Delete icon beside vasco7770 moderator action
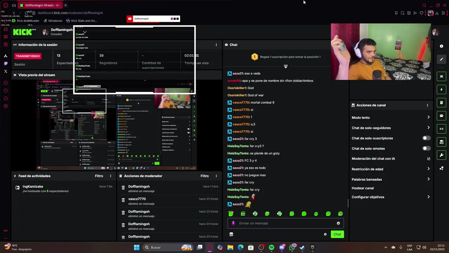449x253 pixels. point(123,200)
